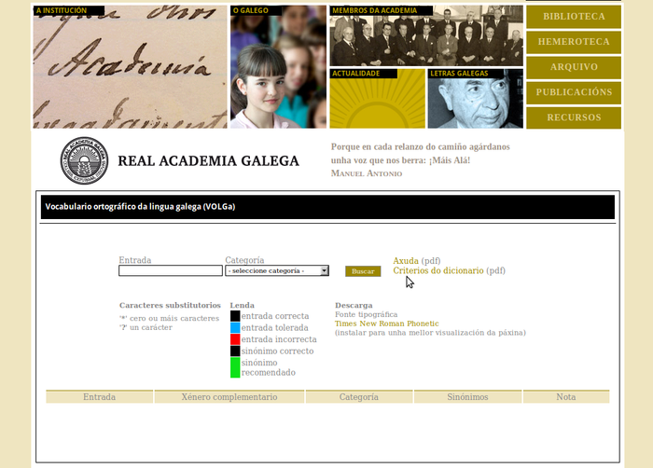Open the Actualidade sun tile

(x=377, y=99)
